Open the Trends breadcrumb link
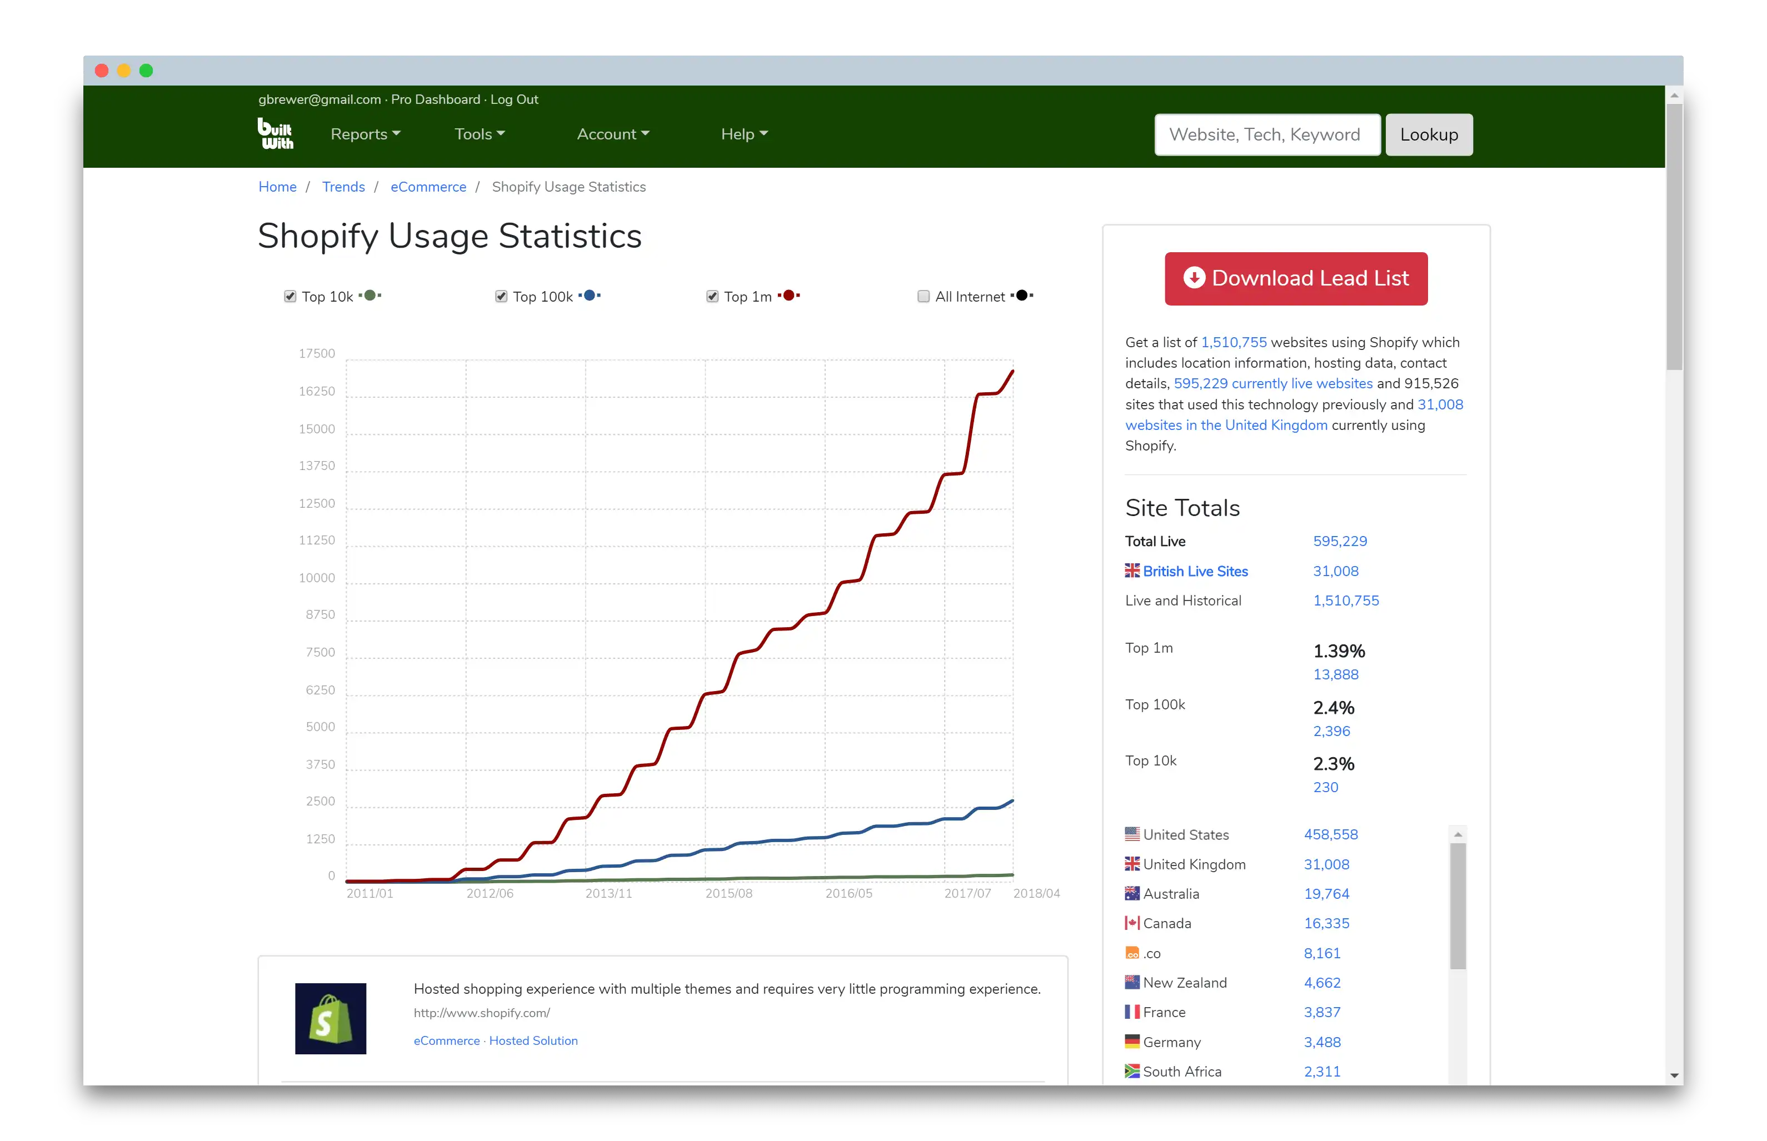The image size is (1767, 1141). click(343, 187)
